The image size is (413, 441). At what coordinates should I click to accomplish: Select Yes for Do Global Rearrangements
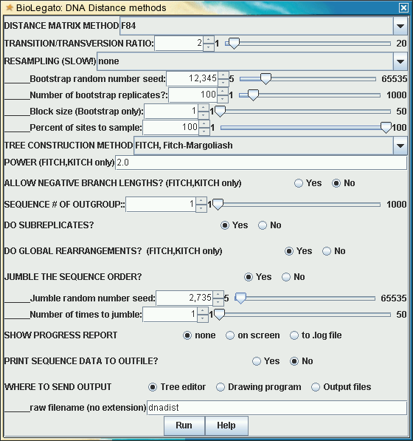coord(299,251)
